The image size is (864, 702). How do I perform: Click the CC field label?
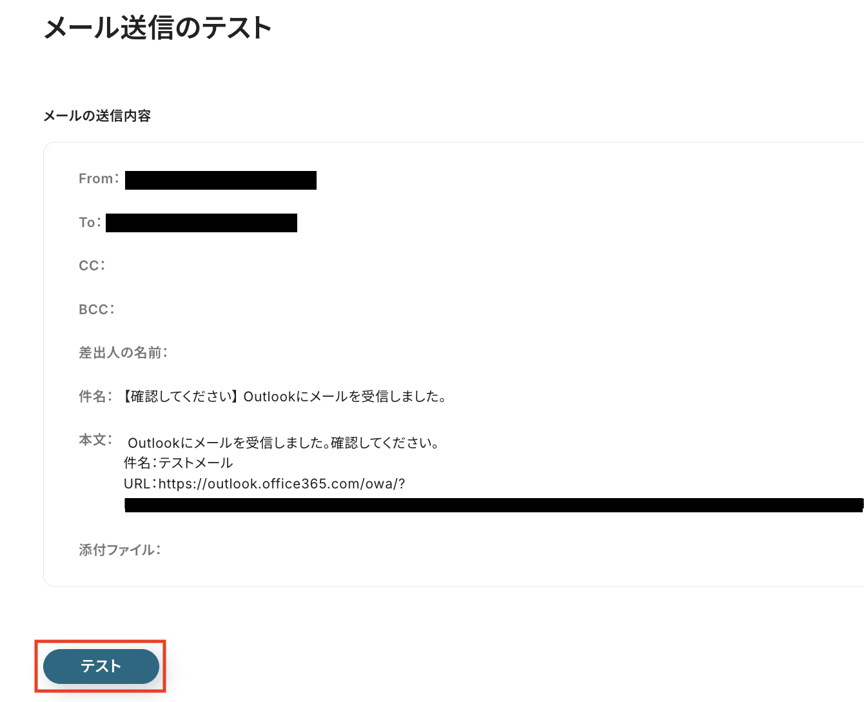click(92, 266)
